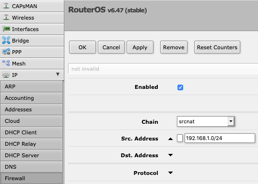258x184 pixels.
Task: Select DHCP Client in the IP submenu
Action: (x=32, y=132)
